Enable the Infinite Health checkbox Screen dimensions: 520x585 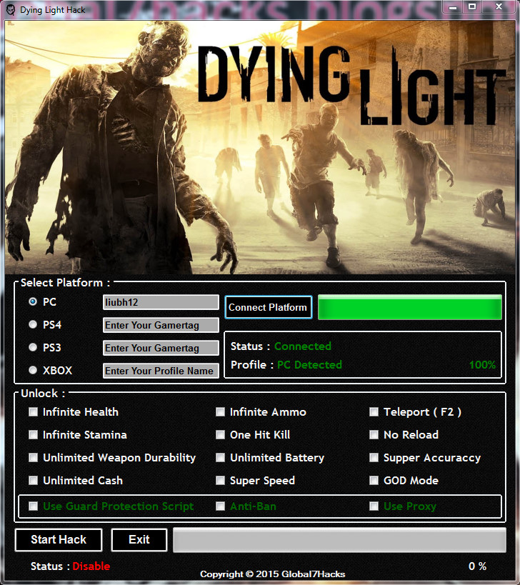coord(33,412)
